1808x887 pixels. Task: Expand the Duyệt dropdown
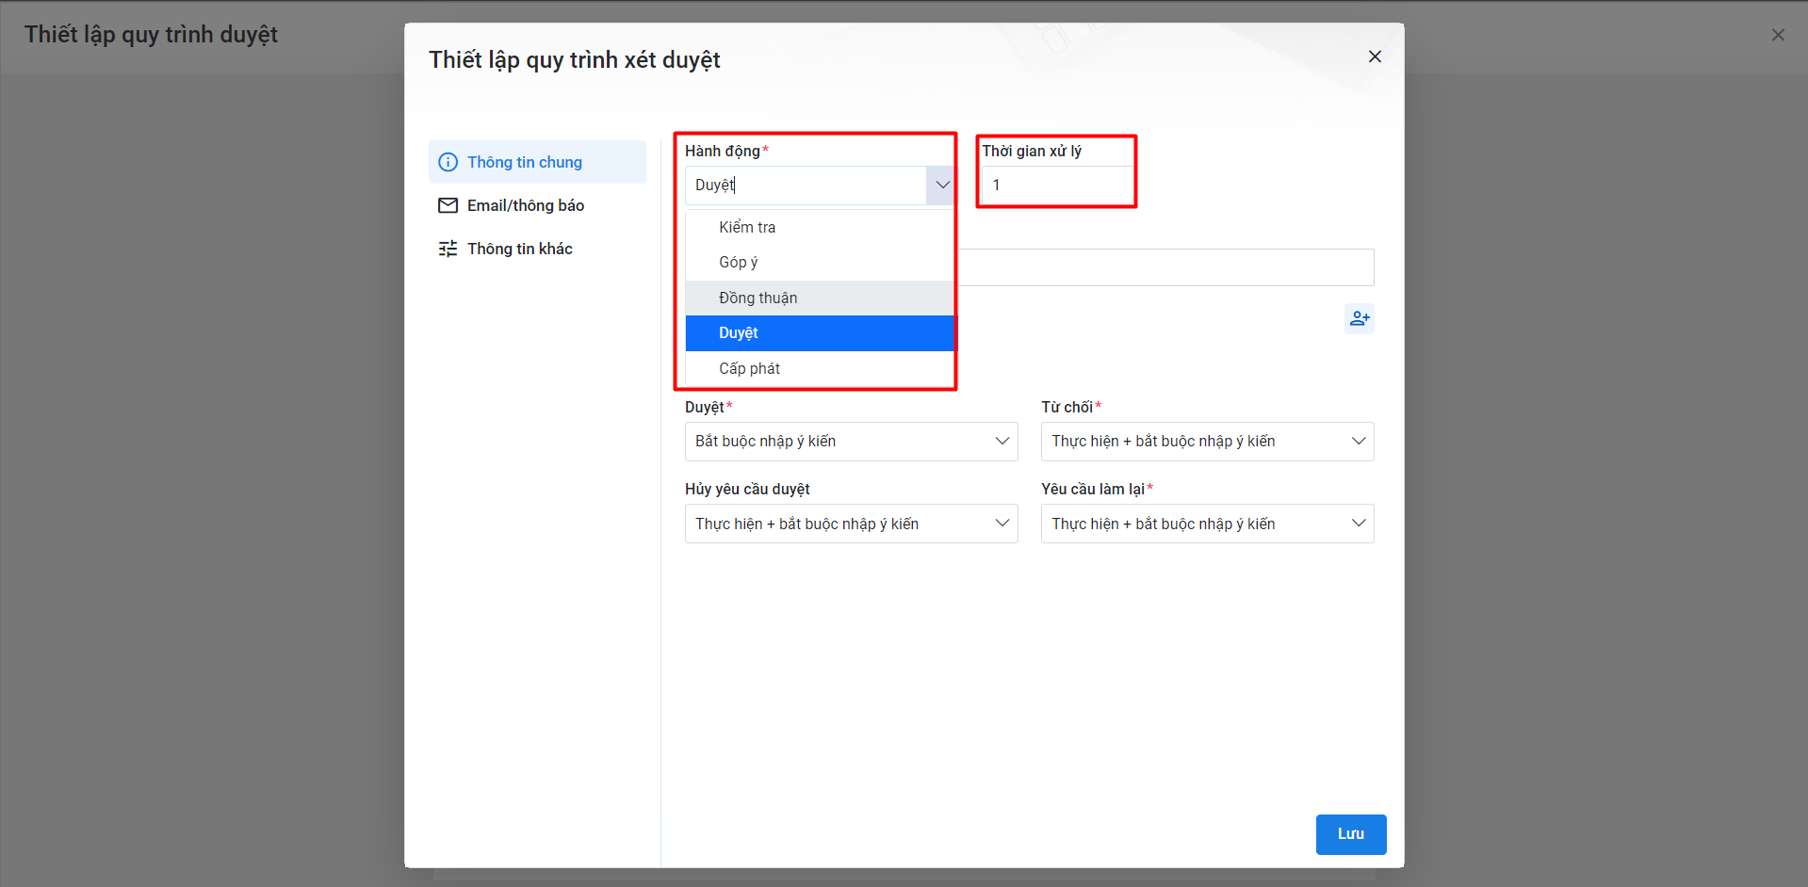[x=851, y=442]
